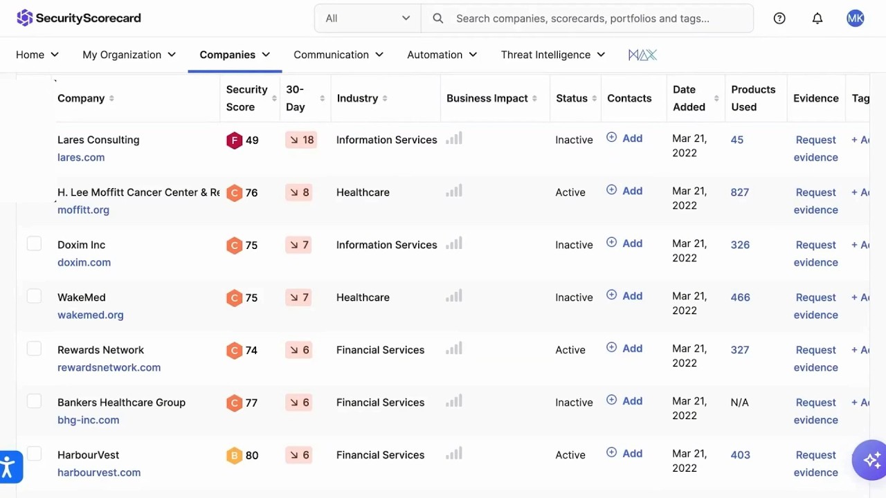Open notifications bell icon
This screenshot has height=498, width=886.
pos(817,19)
